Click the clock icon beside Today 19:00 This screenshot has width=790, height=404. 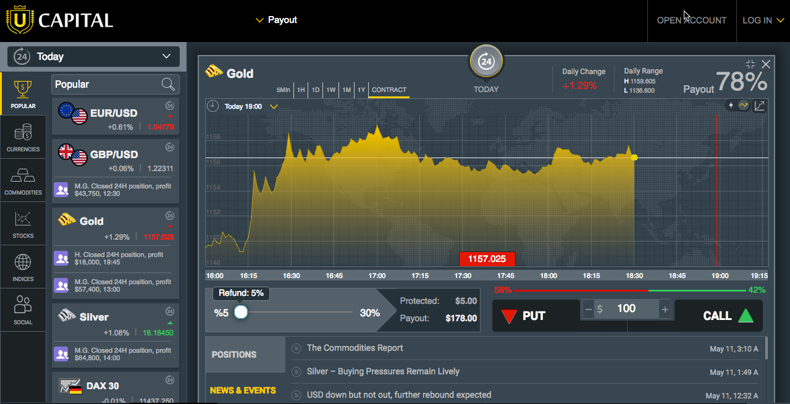[x=213, y=106]
